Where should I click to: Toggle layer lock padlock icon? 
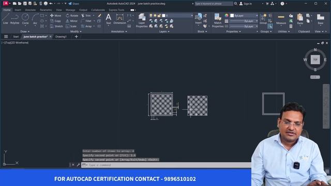pyautogui.click(x=159, y=16)
